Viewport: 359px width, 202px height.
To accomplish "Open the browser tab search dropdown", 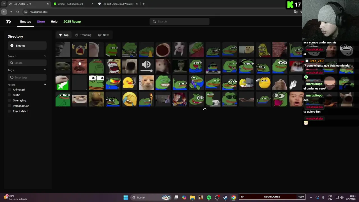I will [x=3, y=4].
